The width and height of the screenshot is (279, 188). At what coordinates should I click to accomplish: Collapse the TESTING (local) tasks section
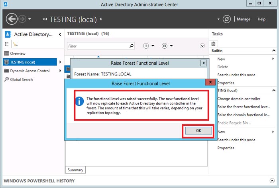tap(274, 90)
